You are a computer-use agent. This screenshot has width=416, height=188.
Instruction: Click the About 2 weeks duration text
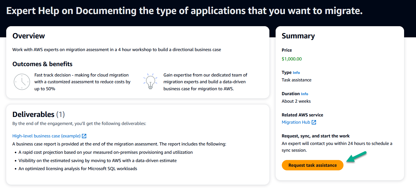click(296, 101)
